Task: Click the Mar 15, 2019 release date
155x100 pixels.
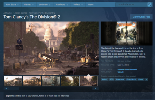Action: 123,65
